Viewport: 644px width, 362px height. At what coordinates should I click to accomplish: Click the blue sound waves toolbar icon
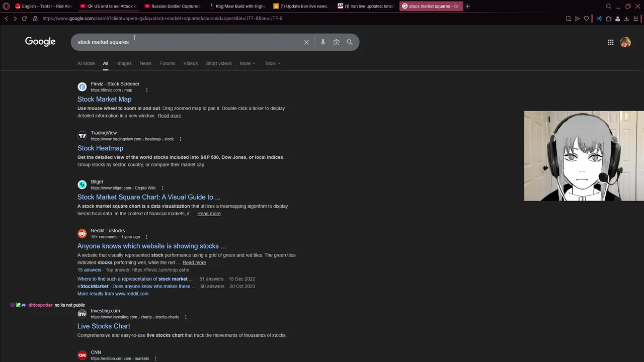(599, 19)
